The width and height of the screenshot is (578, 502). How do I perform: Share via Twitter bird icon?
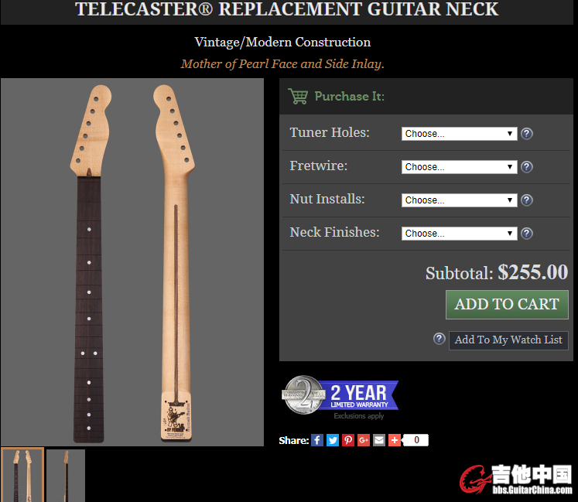click(333, 440)
